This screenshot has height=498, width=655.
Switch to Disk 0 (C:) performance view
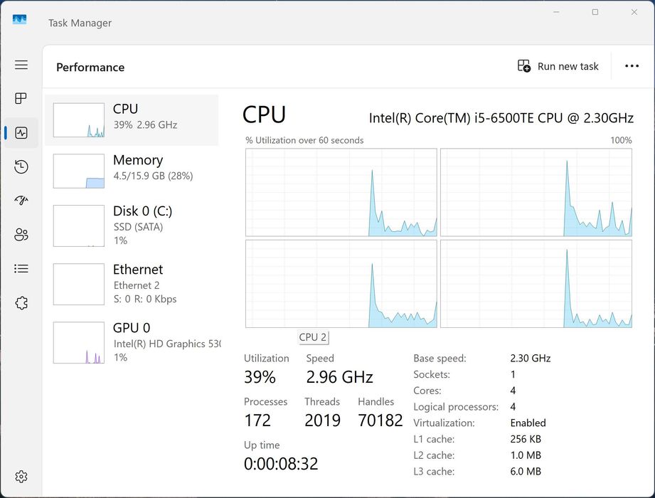pos(132,226)
